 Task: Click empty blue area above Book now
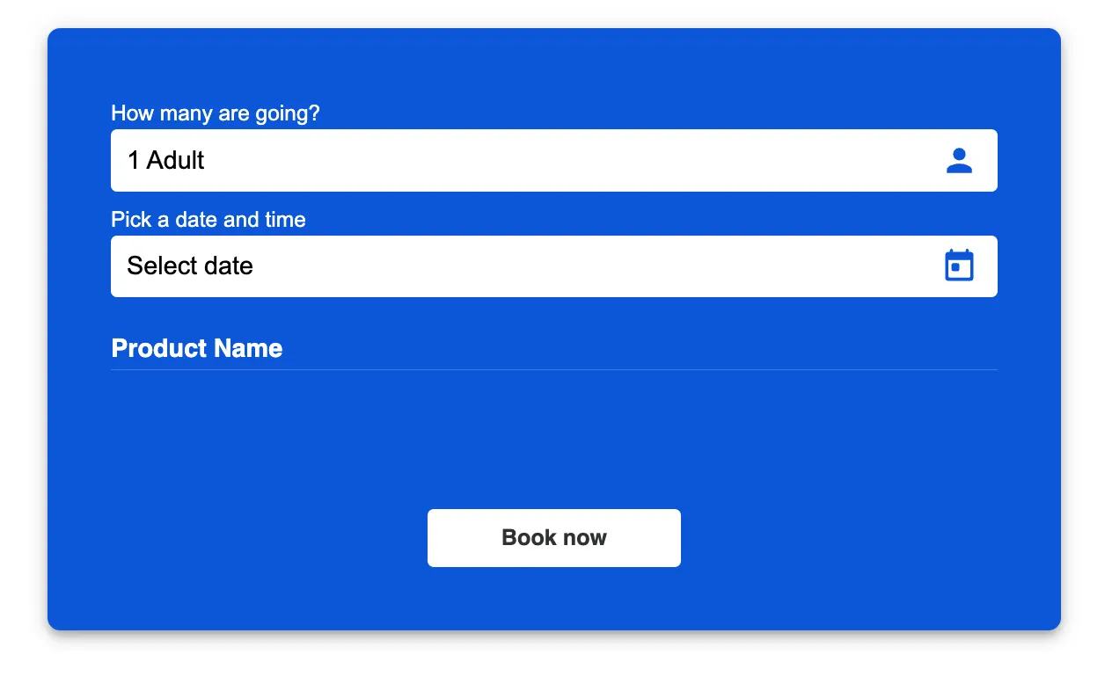pos(554,440)
